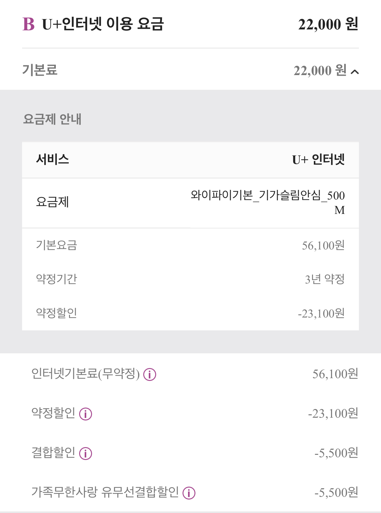Show info for 결합할인 via its icon

tap(86, 454)
